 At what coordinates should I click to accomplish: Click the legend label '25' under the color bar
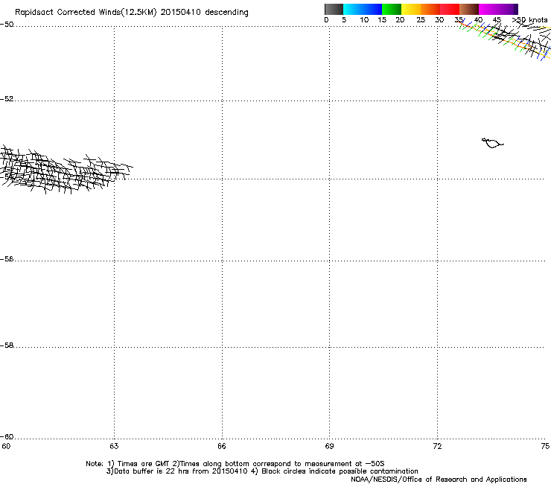tap(421, 20)
